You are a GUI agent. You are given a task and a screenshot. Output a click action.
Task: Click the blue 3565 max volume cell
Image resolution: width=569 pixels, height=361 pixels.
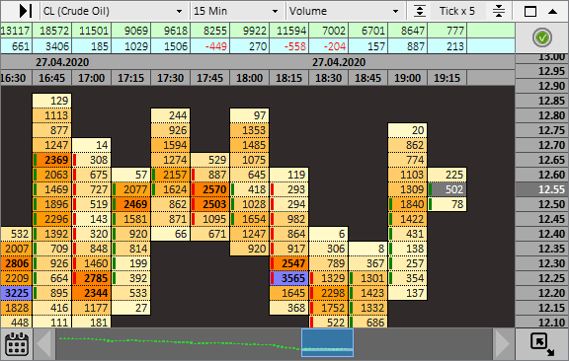(289, 278)
